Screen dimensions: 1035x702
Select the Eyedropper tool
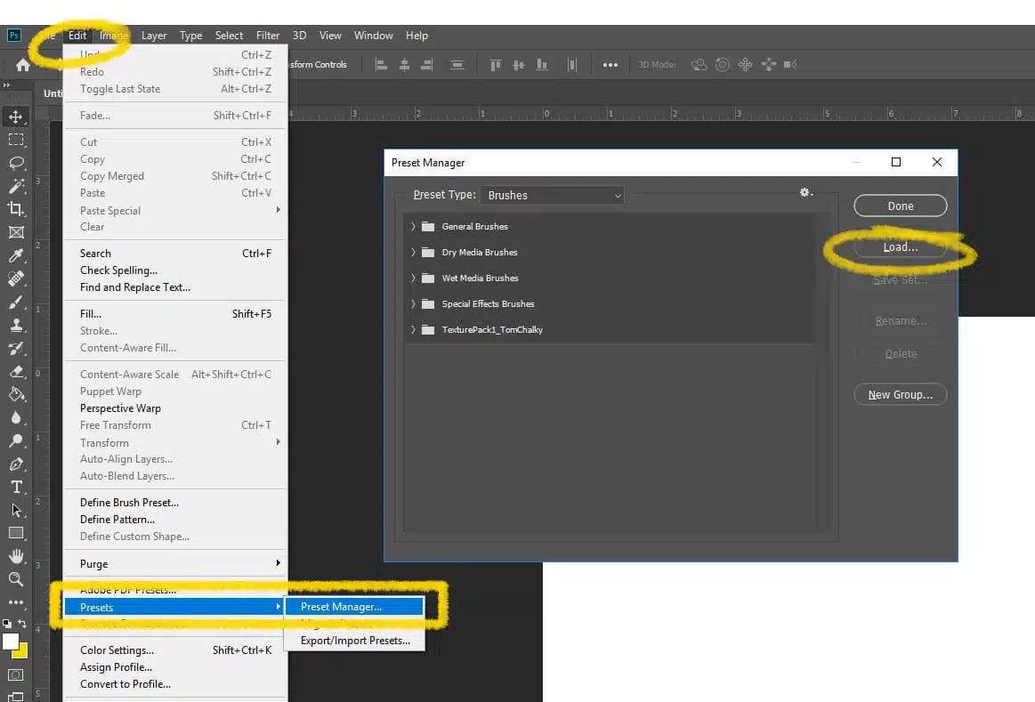(16, 255)
